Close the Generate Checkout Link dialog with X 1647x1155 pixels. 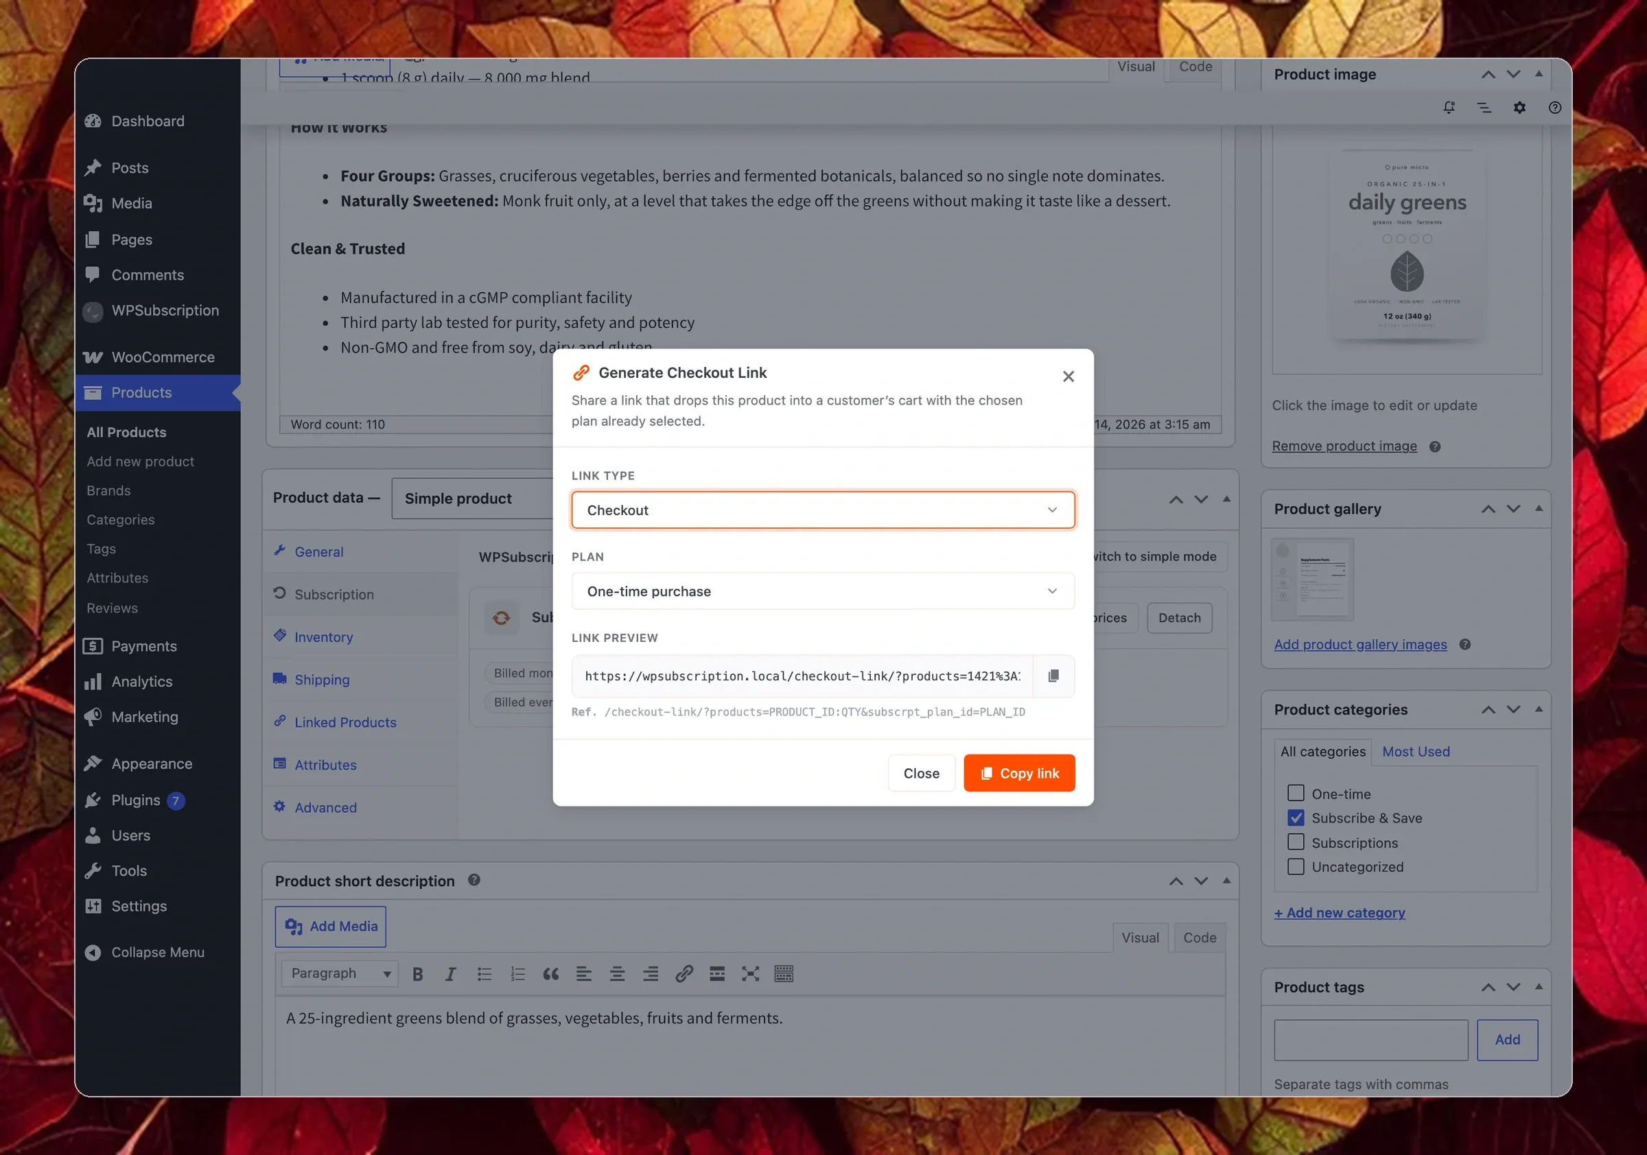pos(1068,377)
